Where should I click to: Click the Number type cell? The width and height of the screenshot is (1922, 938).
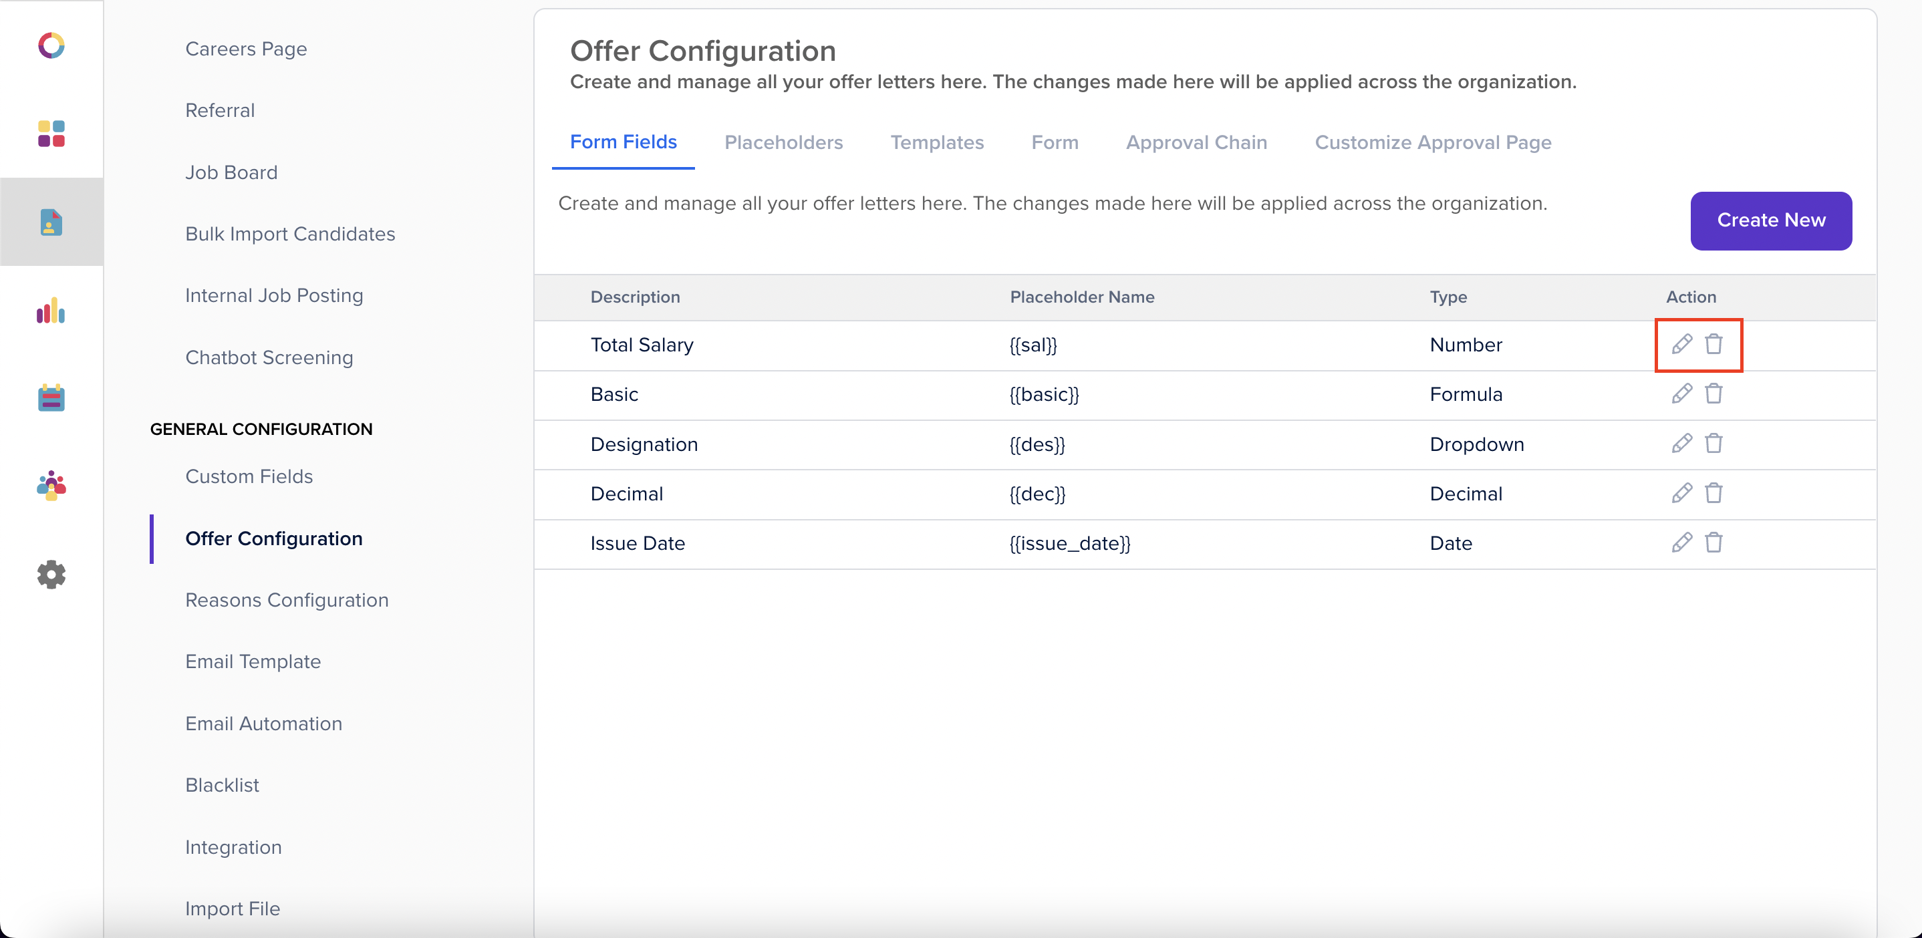point(1466,345)
